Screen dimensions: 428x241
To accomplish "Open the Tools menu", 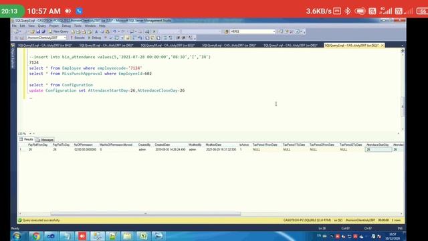I will coord(78,25).
